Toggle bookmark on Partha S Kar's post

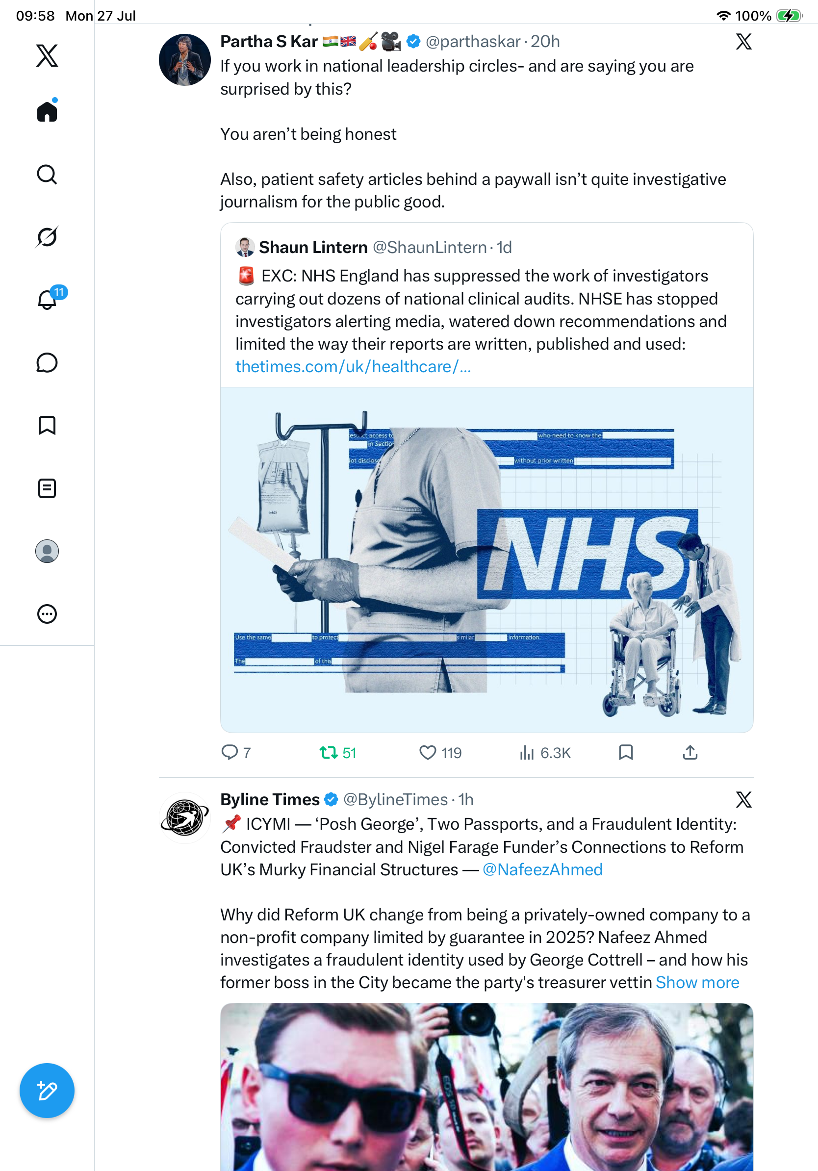coord(626,752)
